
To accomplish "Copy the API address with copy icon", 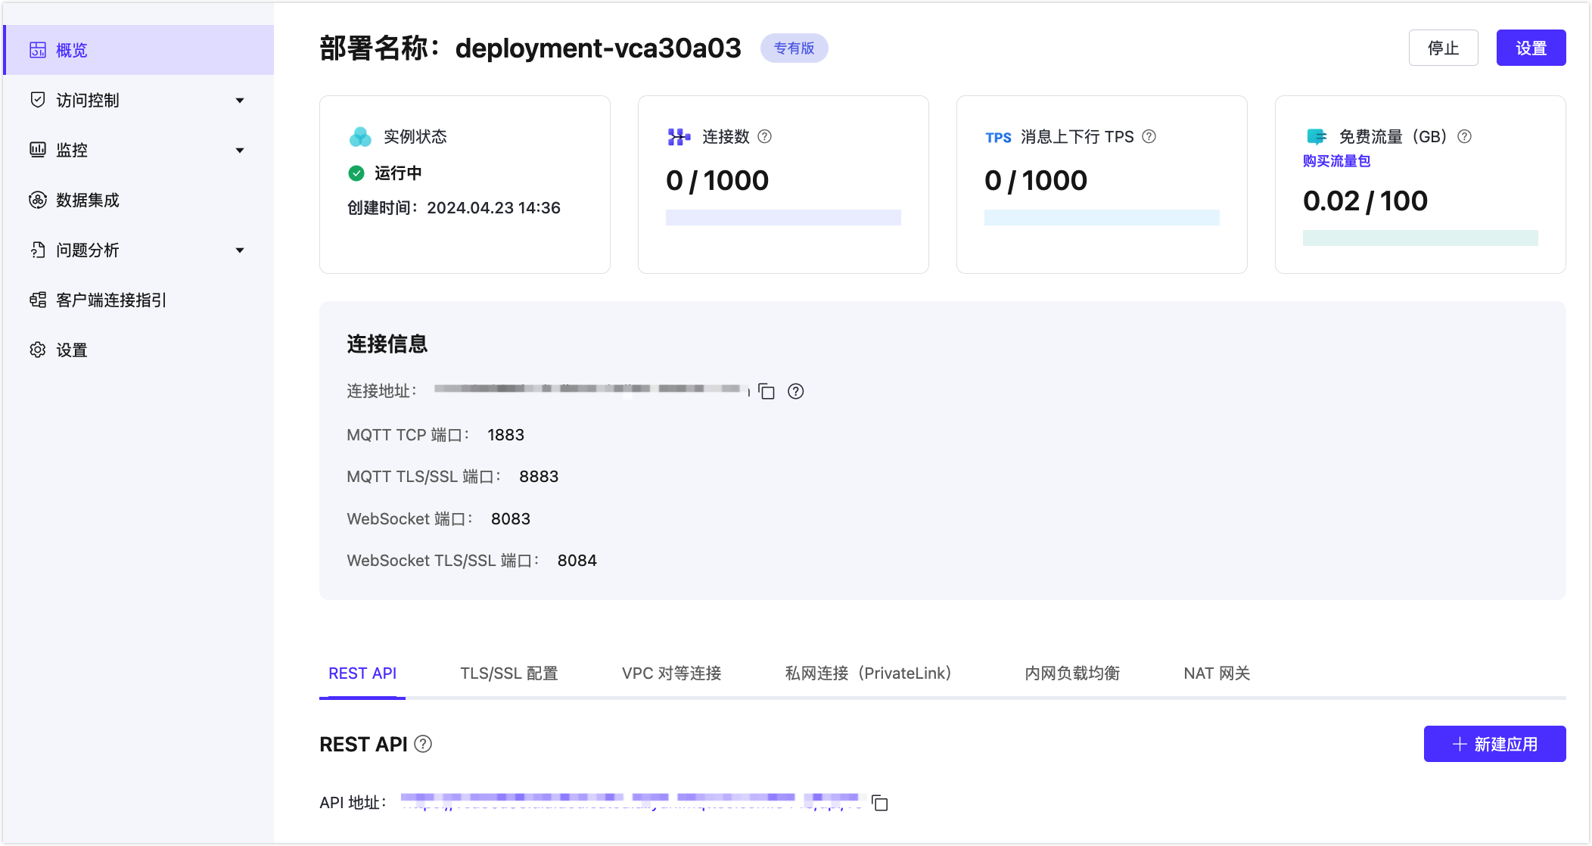I will pos(879,803).
